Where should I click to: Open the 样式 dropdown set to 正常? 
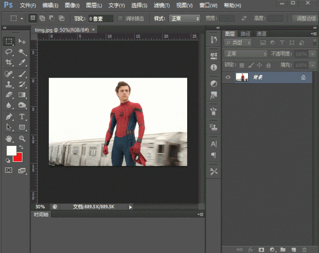[x=184, y=18]
